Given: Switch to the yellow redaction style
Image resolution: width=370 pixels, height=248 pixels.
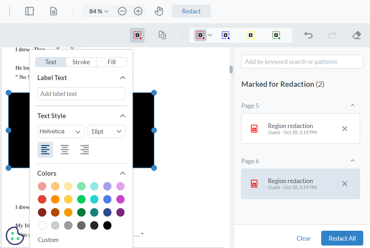Looking at the screenshot, I should (x=251, y=35).
